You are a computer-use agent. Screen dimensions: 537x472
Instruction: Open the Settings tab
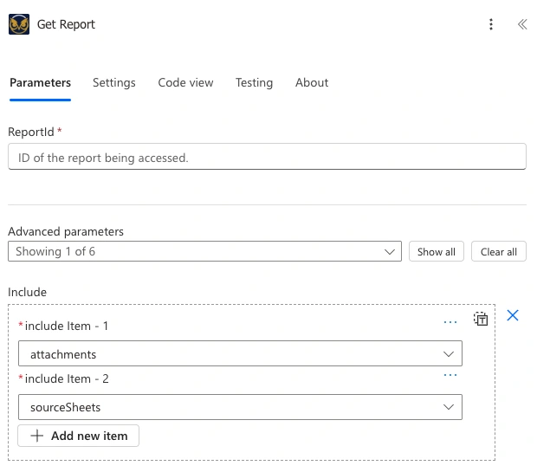click(114, 82)
